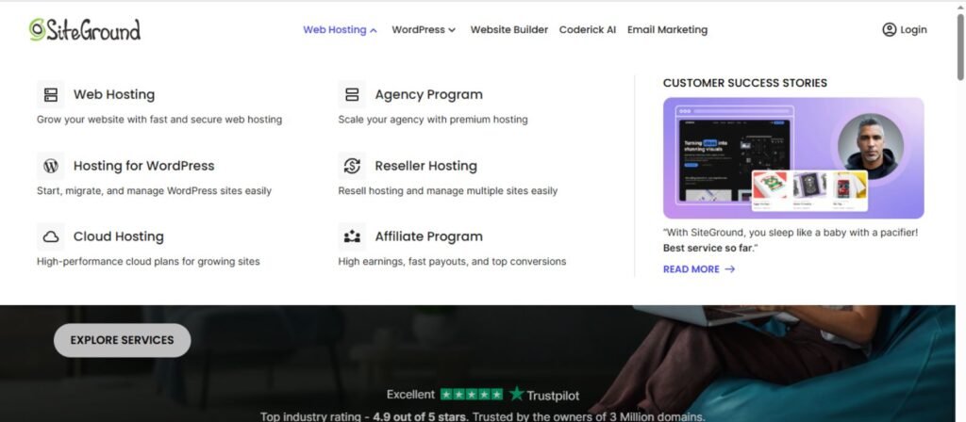The image size is (966, 422).
Task: Open Coderick AI in top navigation
Action: (587, 29)
